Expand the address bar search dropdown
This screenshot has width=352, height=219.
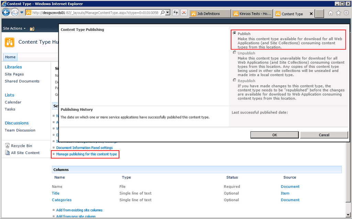point(167,13)
